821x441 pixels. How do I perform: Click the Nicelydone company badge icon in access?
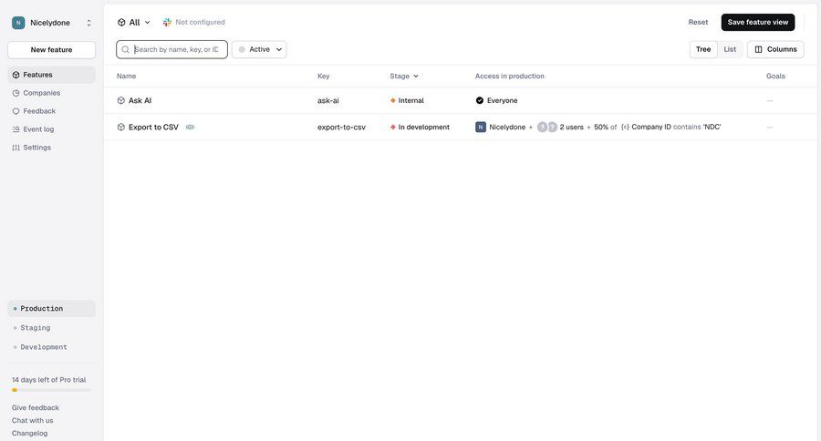click(481, 128)
